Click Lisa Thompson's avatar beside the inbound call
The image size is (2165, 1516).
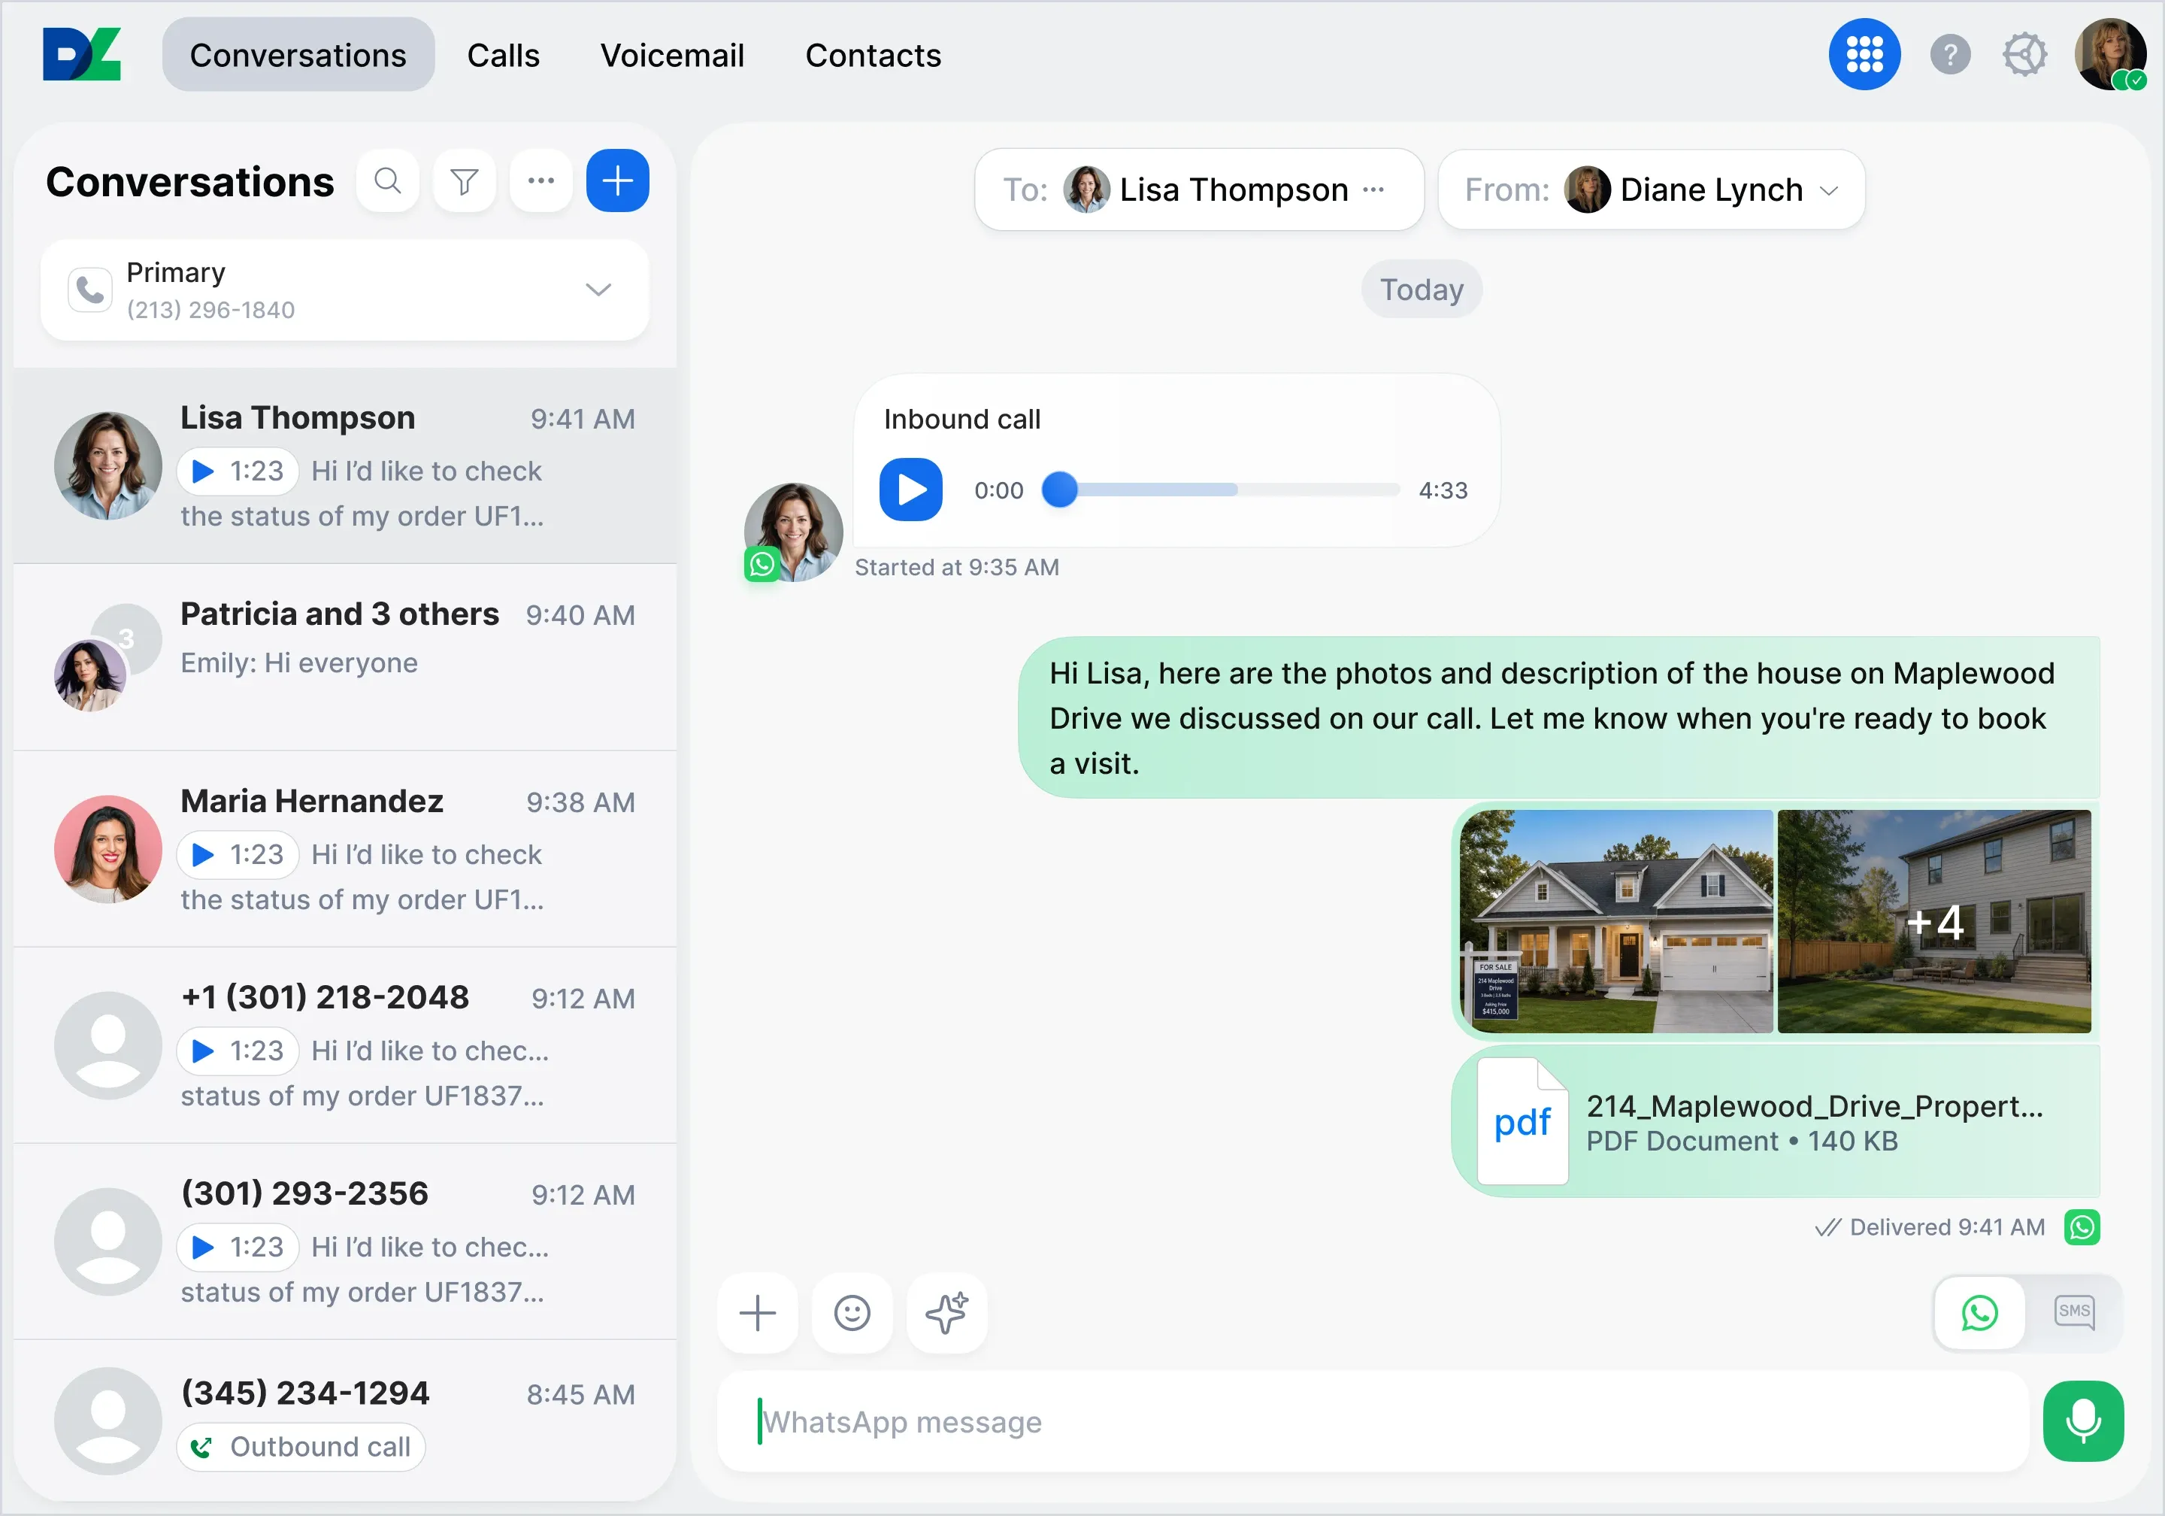click(793, 532)
